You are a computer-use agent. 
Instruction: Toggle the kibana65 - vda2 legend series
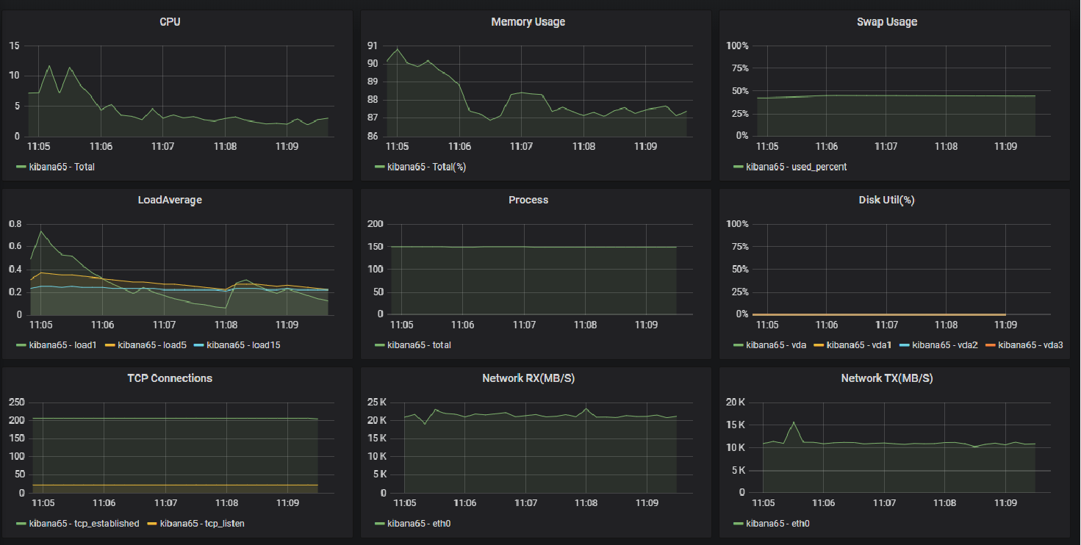pos(946,344)
